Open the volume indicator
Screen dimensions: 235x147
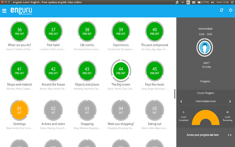pyautogui.click(x=213, y=2)
